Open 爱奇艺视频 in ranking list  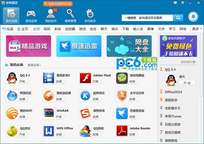(172, 132)
